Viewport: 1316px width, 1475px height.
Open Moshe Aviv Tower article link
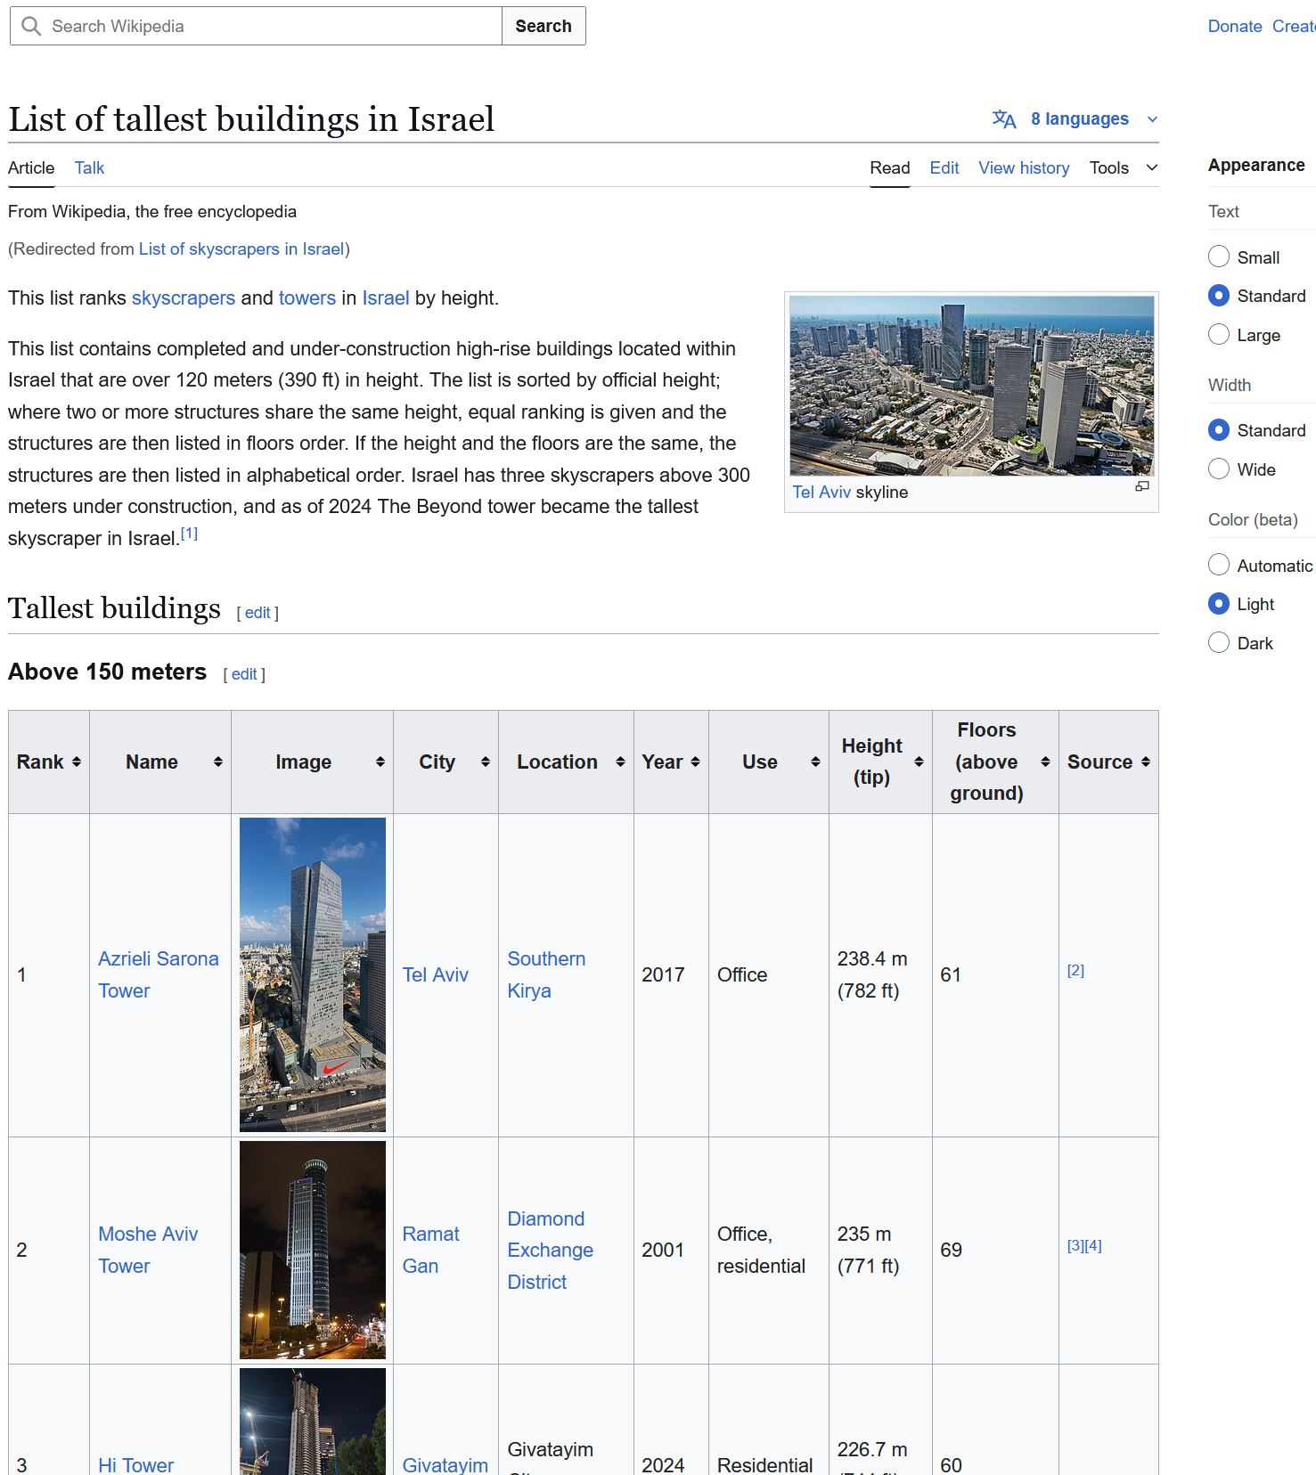click(x=148, y=1250)
